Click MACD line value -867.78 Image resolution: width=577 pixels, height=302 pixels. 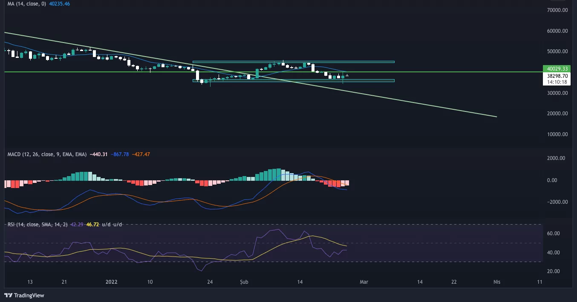pyautogui.click(x=120, y=154)
